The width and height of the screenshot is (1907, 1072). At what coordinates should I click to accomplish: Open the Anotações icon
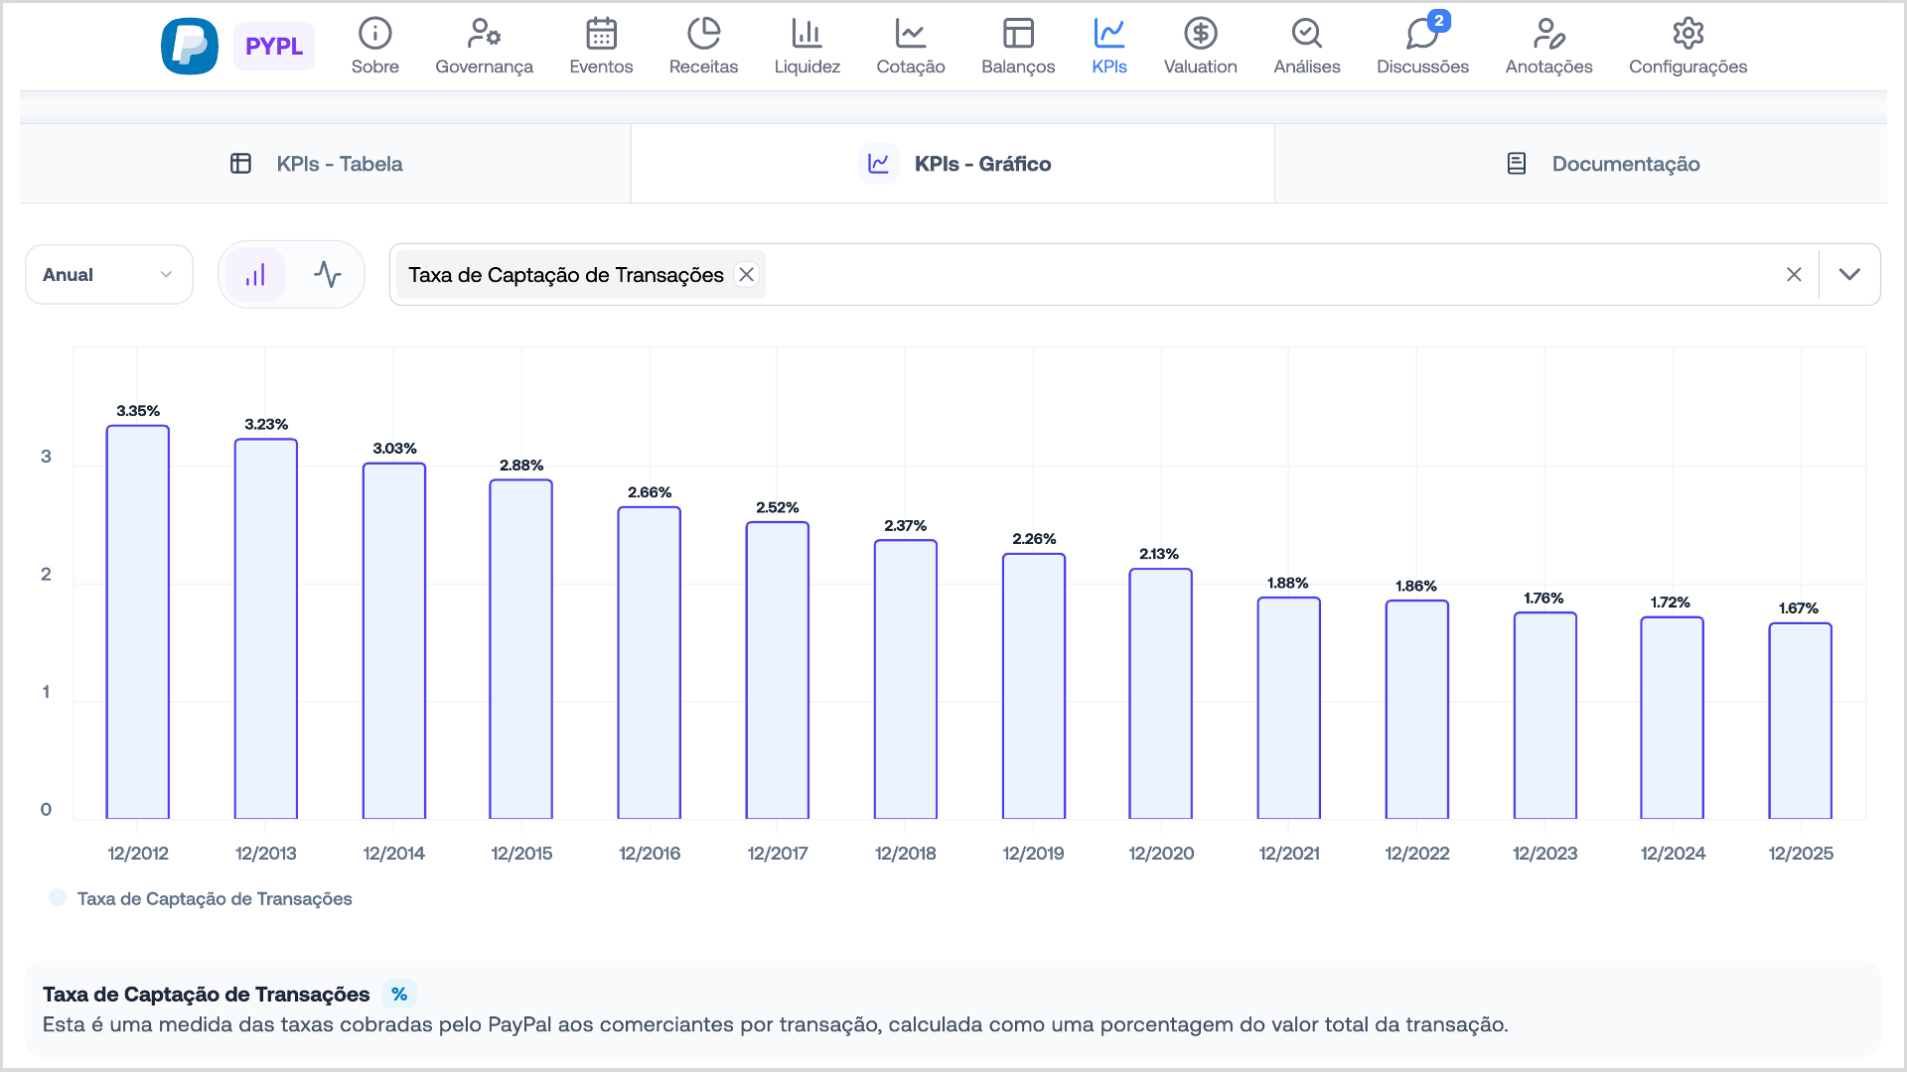pyautogui.click(x=1548, y=35)
